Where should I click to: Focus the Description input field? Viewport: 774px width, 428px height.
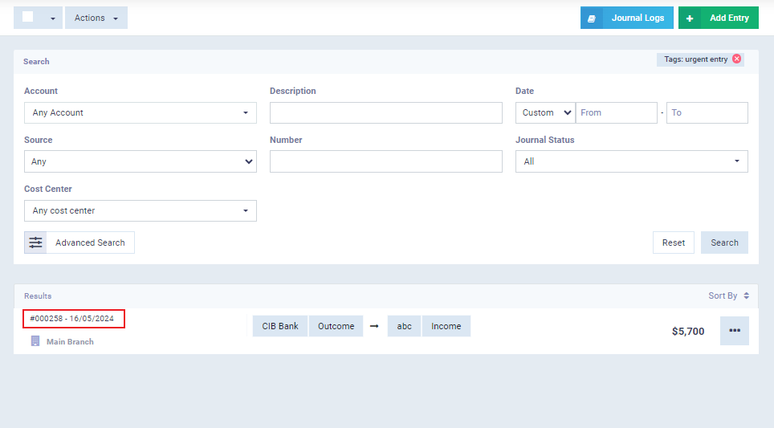[386, 112]
